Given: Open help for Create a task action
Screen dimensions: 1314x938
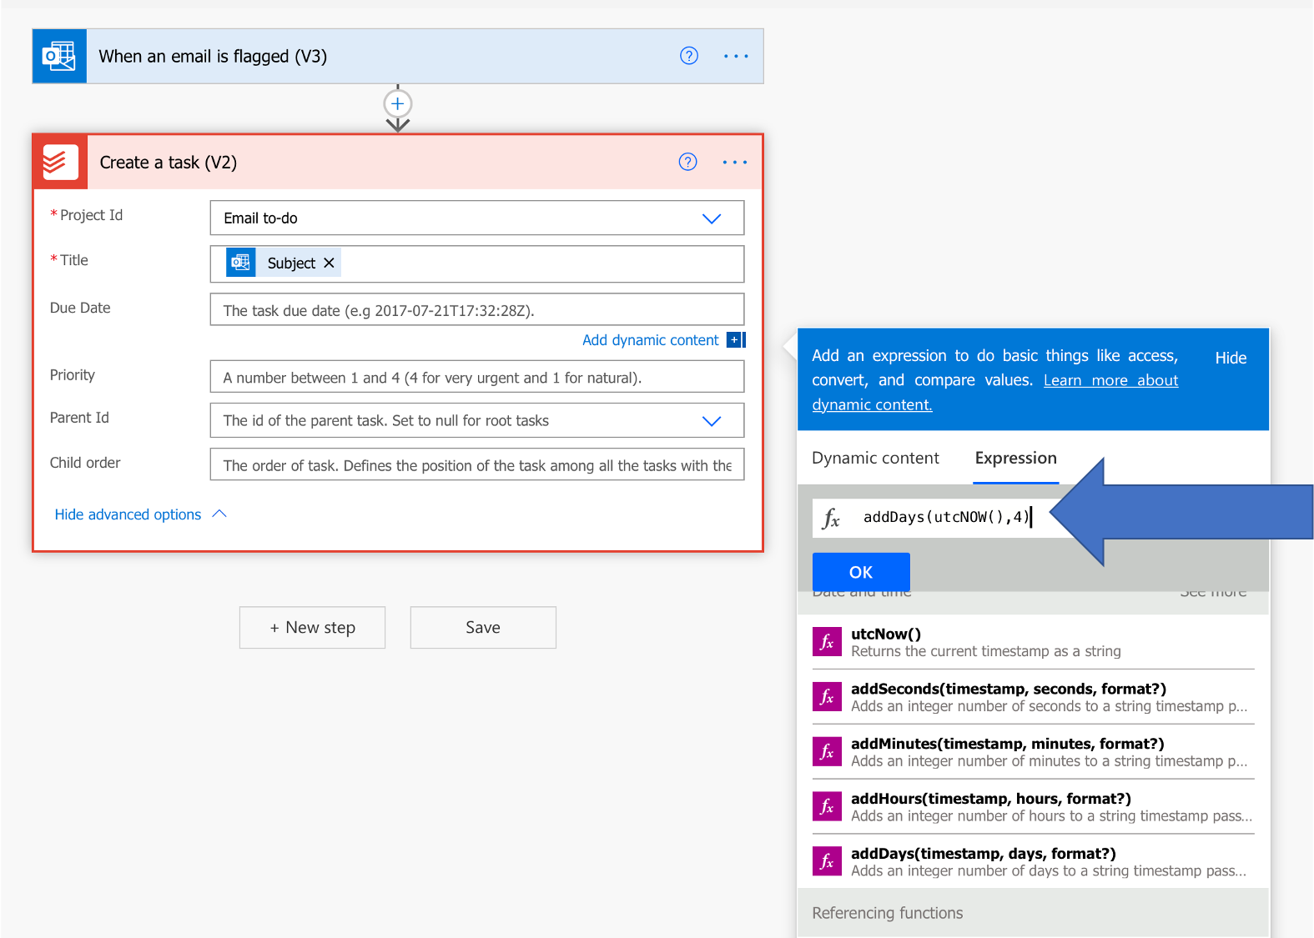Looking at the screenshot, I should pos(687,162).
